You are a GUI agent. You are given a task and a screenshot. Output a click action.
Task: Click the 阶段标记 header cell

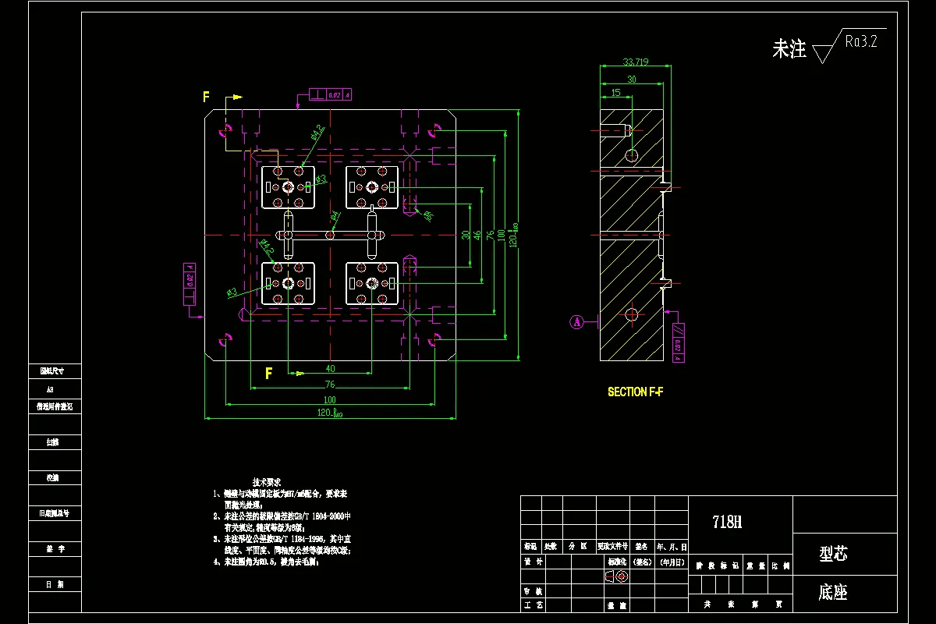[x=718, y=565]
